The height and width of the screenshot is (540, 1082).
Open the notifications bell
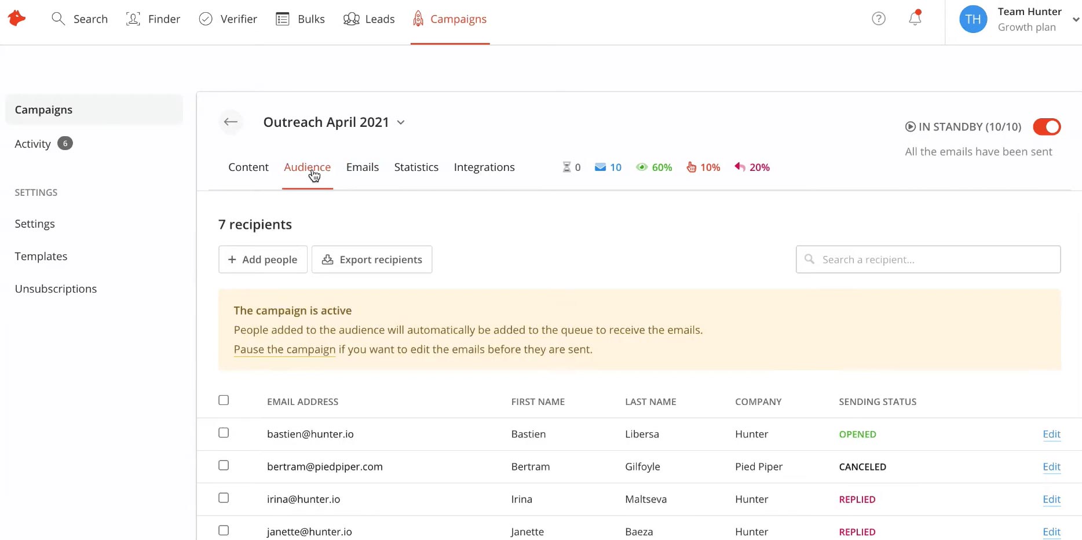tap(915, 19)
